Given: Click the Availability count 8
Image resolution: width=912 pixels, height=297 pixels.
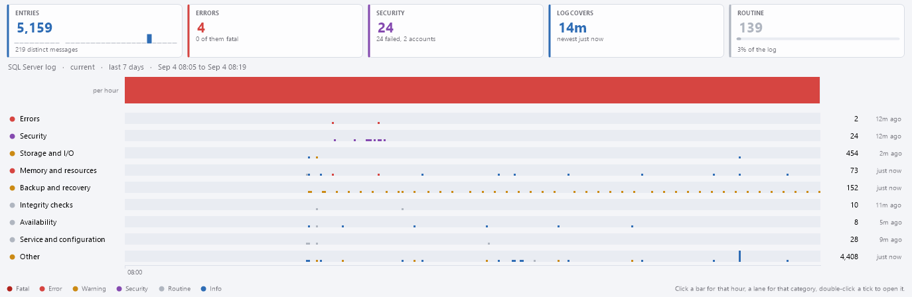Looking at the screenshot, I should click(856, 222).
